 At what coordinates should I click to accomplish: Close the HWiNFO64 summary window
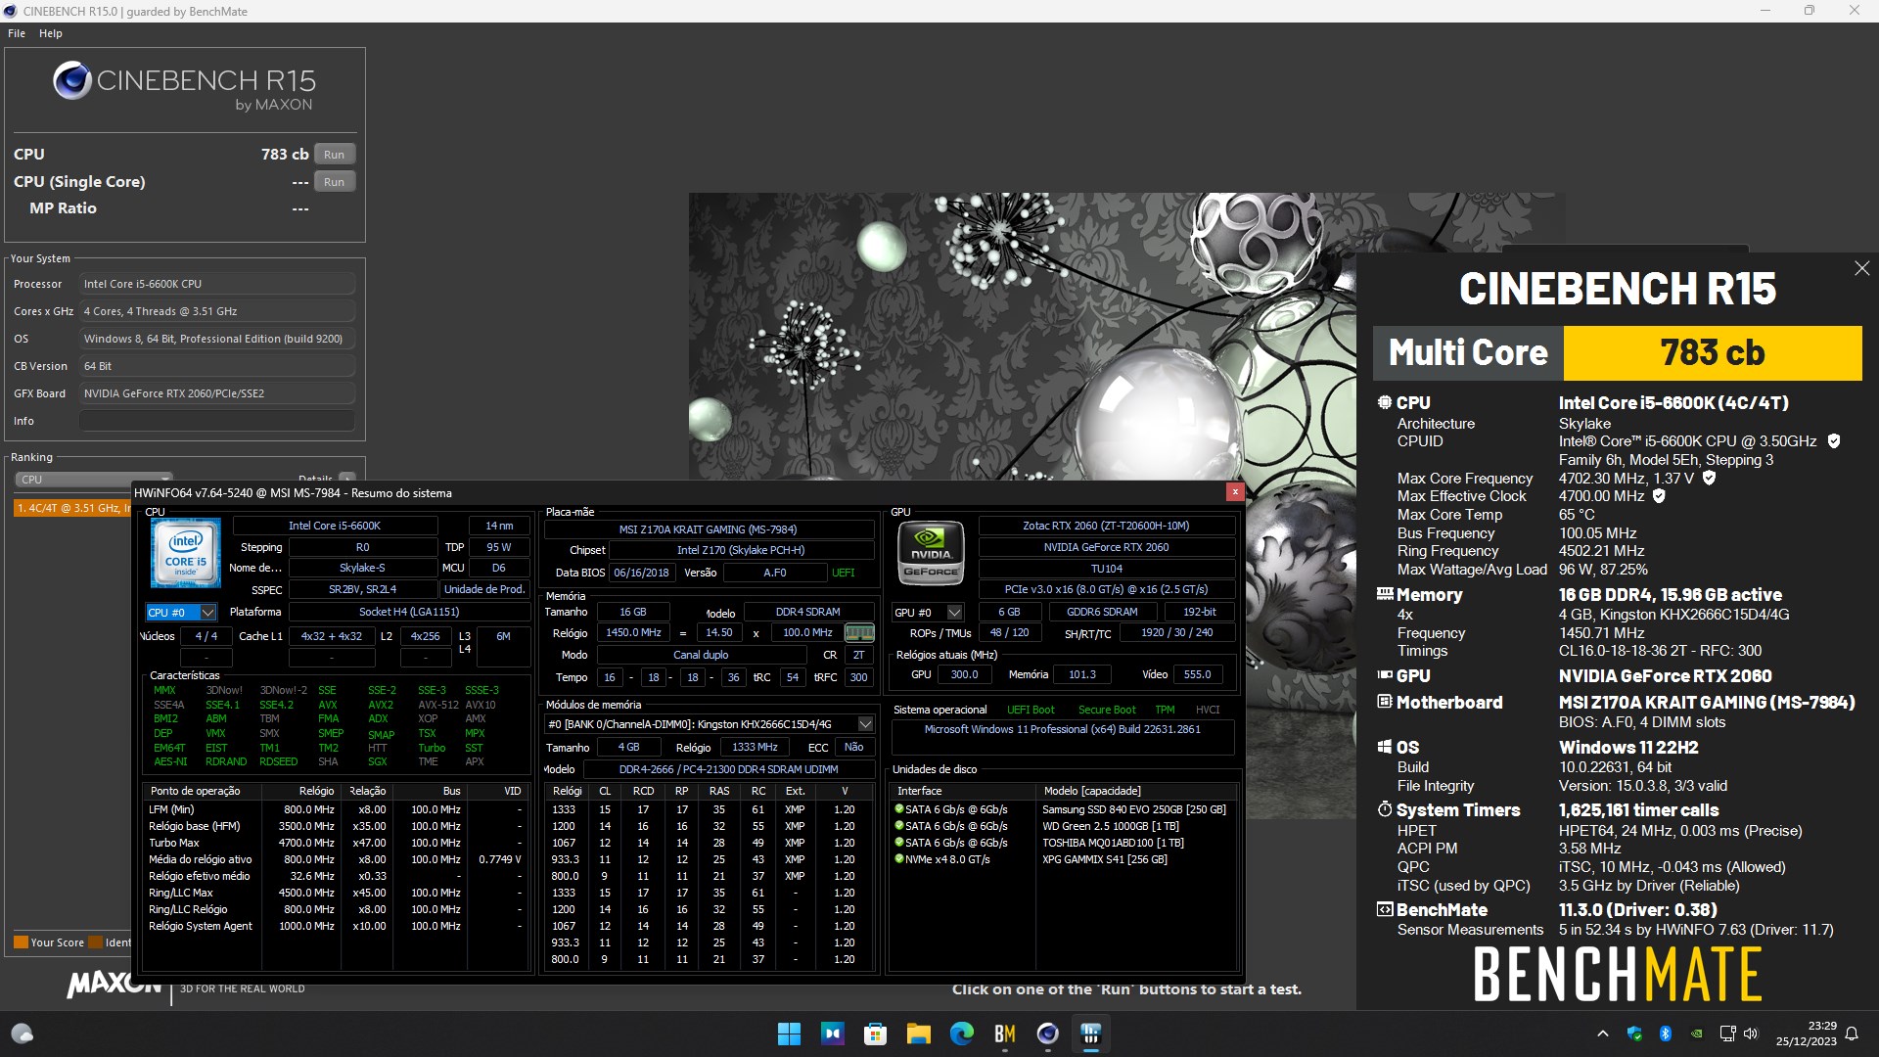[1235, 492]
